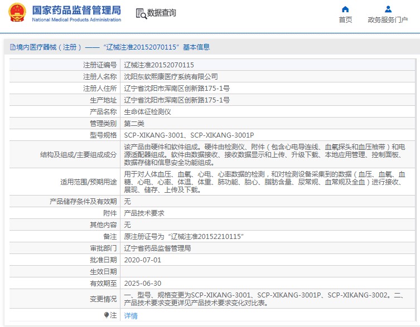Select product name 生命体征检测仪
This screenshot has height=327, width=420.
click(x=147, y=112)
